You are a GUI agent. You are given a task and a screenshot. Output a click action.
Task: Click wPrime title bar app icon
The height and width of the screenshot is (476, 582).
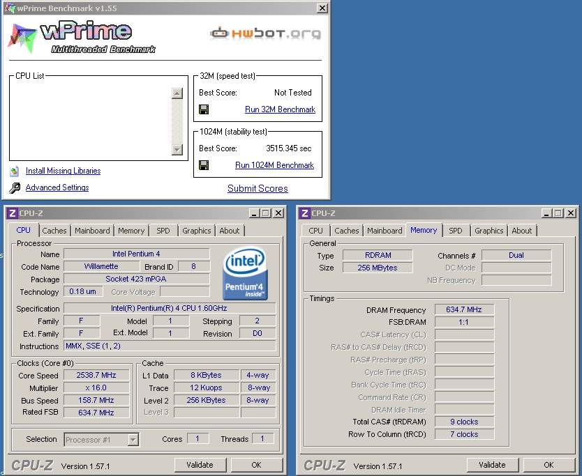click(10, 8)
